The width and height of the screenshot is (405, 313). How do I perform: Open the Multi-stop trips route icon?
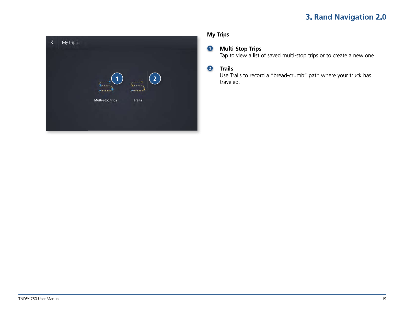tap(106, 87)
